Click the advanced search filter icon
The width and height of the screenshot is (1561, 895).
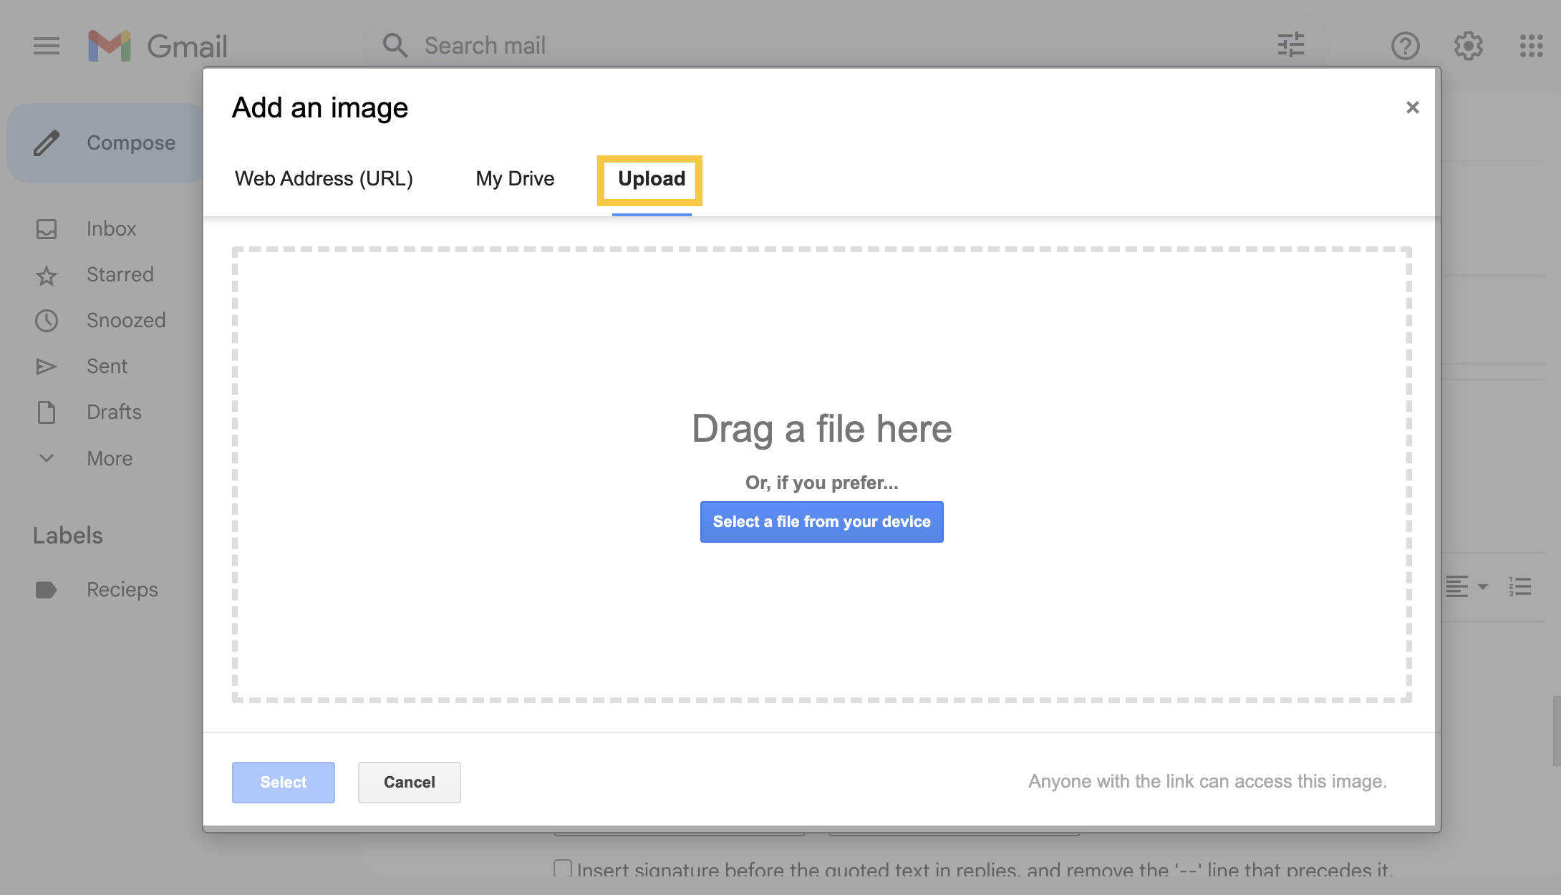pos(1291,45)
